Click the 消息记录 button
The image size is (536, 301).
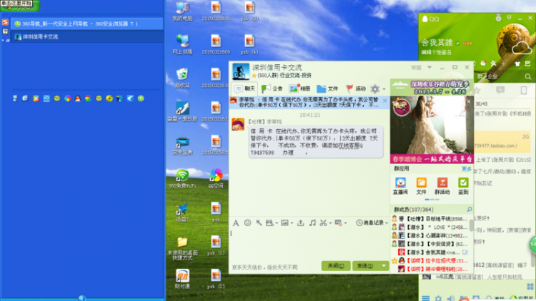pyautogui.click(x=369, y=223)
